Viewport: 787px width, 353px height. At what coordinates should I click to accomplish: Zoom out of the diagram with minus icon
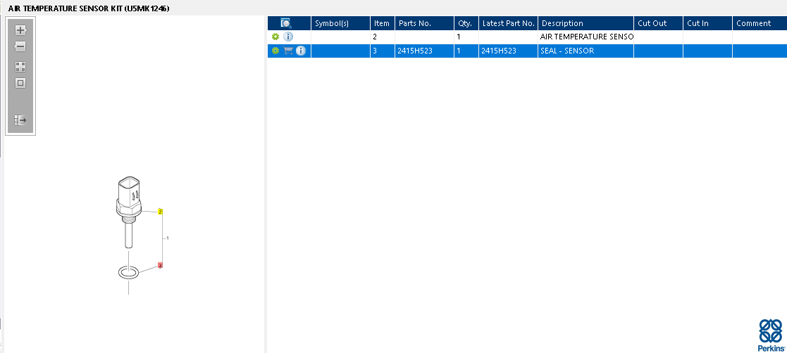click(20, 46)
